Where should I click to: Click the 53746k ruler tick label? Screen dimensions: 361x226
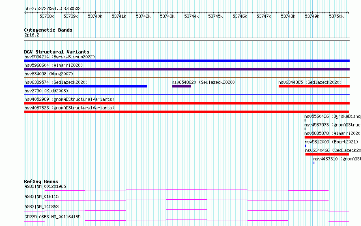240,16
